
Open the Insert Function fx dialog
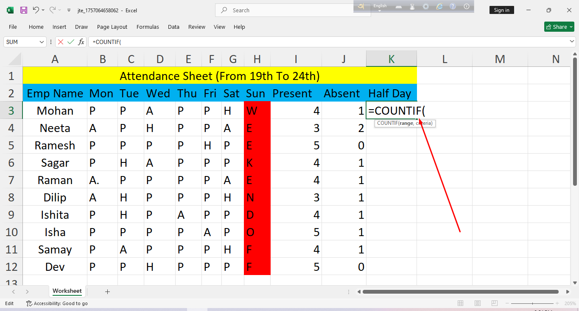click(81, 42)
